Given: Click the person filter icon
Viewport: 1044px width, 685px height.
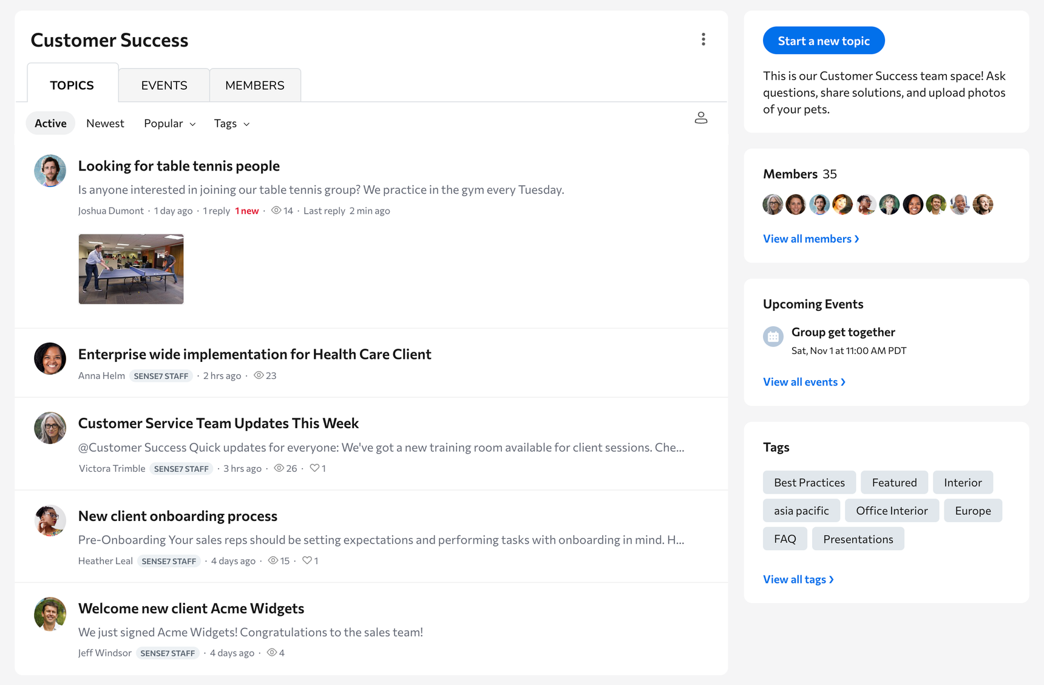Looking at the screenshot, I should click(700, 118).
